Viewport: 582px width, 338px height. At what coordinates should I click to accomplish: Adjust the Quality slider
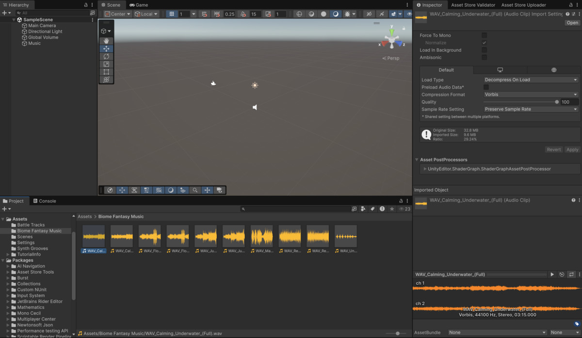tap(520, 102)
